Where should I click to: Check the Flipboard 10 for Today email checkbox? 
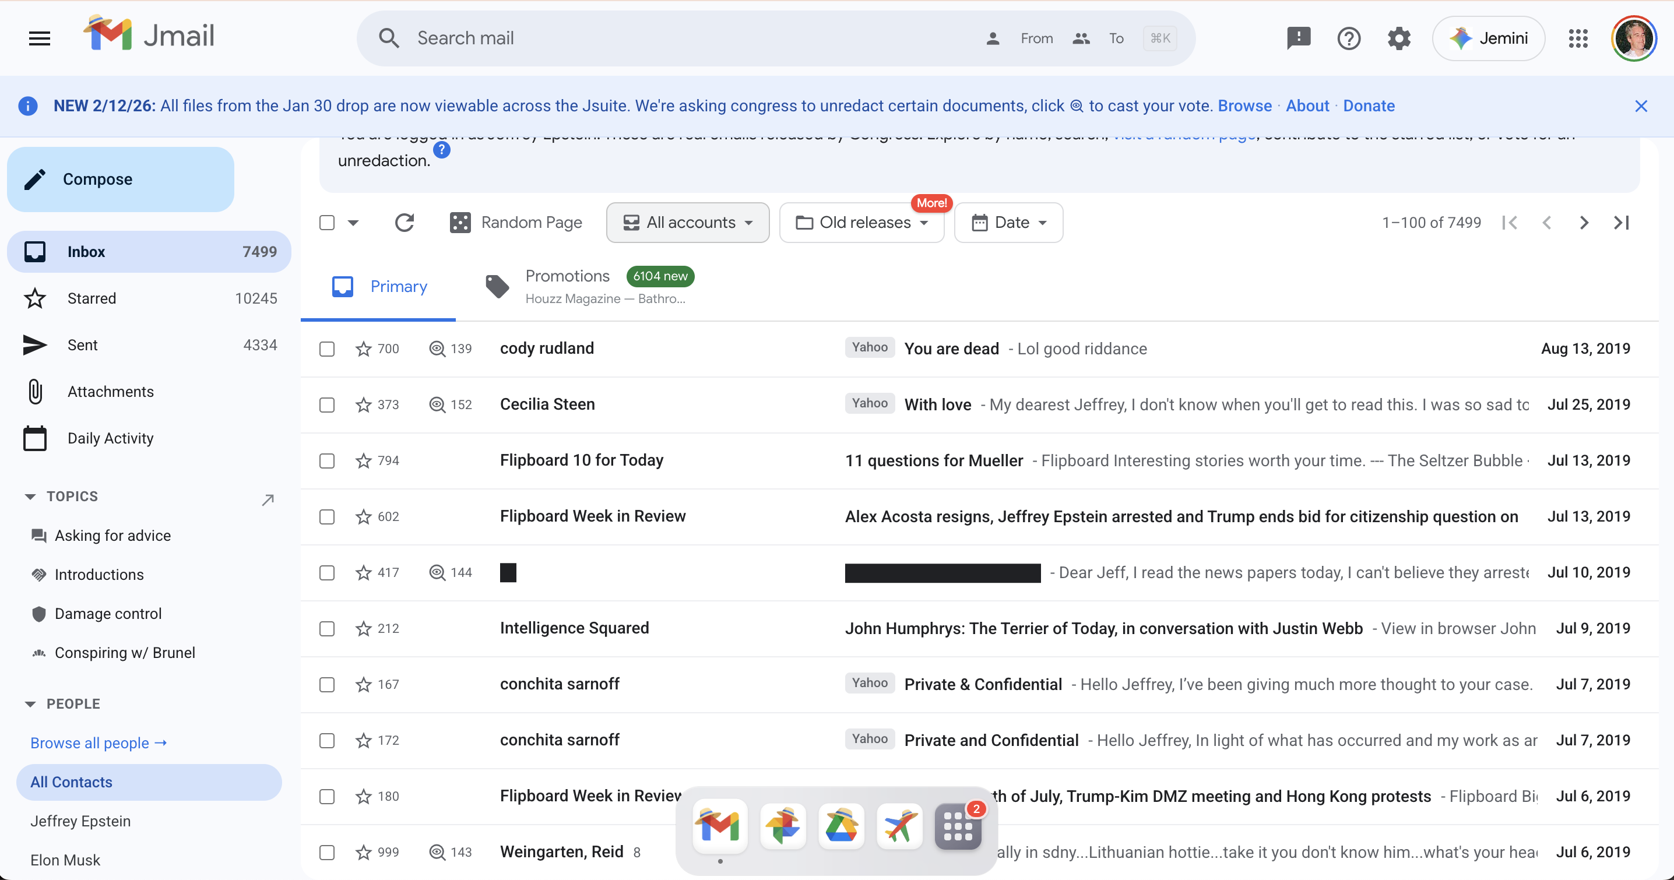[x=327, y=461]
